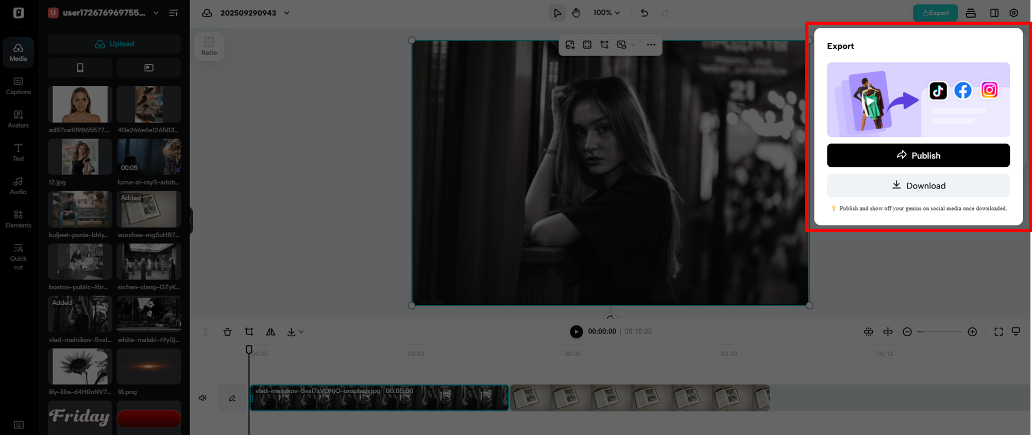This screenshot has width=1032, height=435.
Task: Click cloud save status icon
Action: [207, 13]
